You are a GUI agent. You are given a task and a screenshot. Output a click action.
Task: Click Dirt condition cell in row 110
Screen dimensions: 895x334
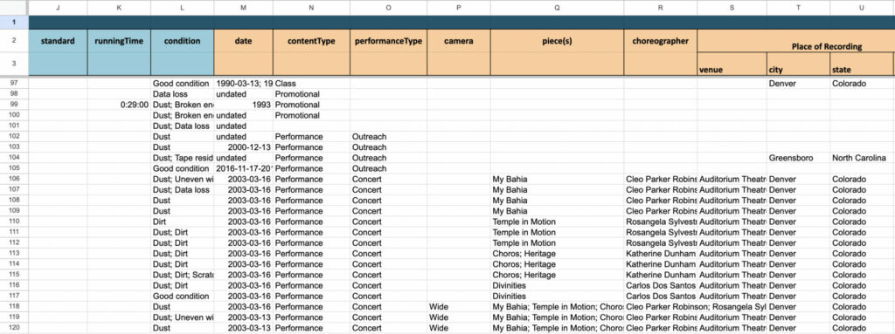pos(182,222)
